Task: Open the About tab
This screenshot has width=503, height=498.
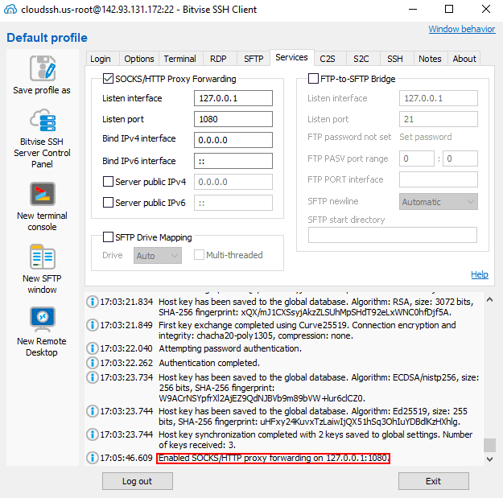Action: point(464,59)
